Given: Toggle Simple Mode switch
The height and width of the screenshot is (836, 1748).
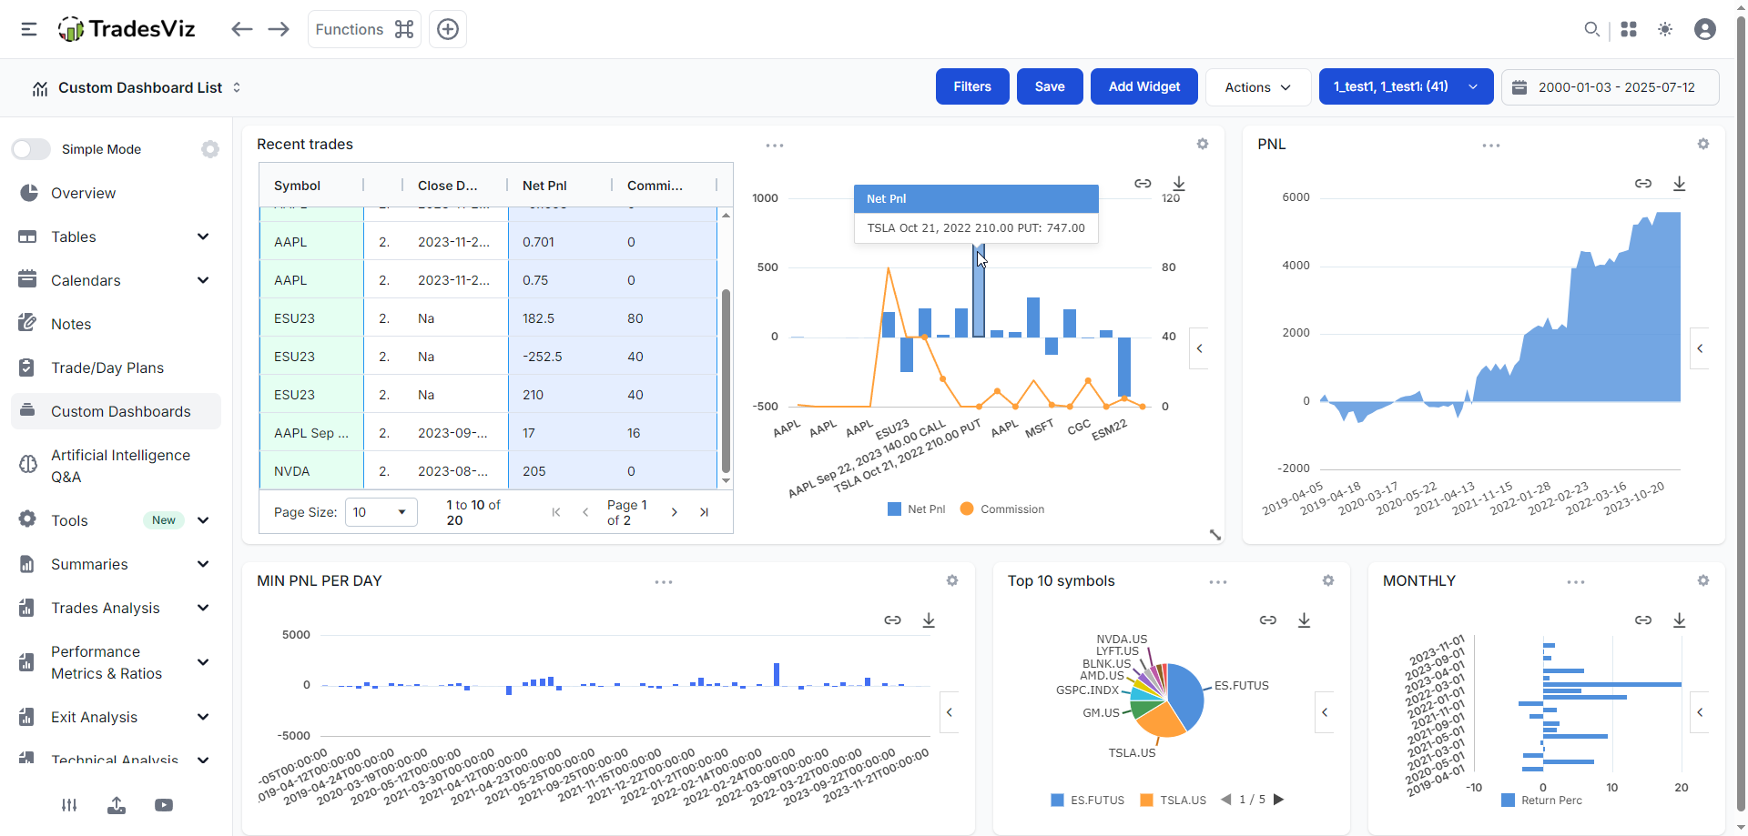Looking at the screenshot, I should 31,149.
